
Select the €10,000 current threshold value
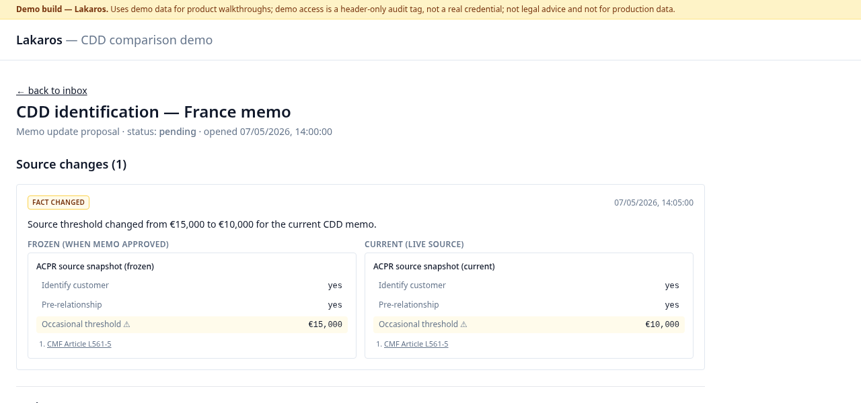click(x=663, y=324)
